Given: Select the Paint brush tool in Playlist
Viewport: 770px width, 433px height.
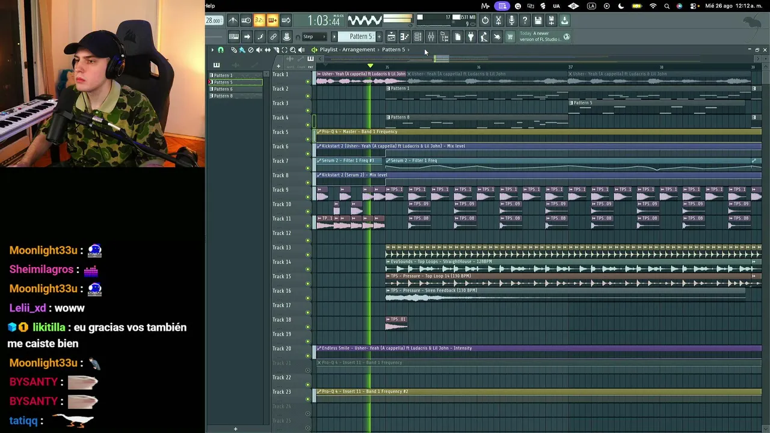Looking at the screenshot, I should 242,50.
